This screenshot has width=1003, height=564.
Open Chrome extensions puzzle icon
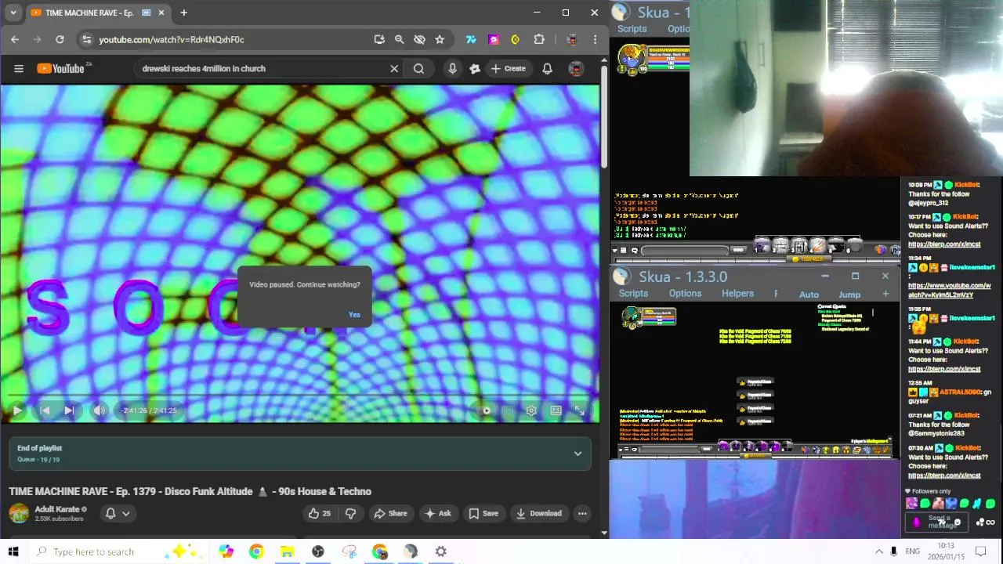pyautogui.click(x=539, y=39)
